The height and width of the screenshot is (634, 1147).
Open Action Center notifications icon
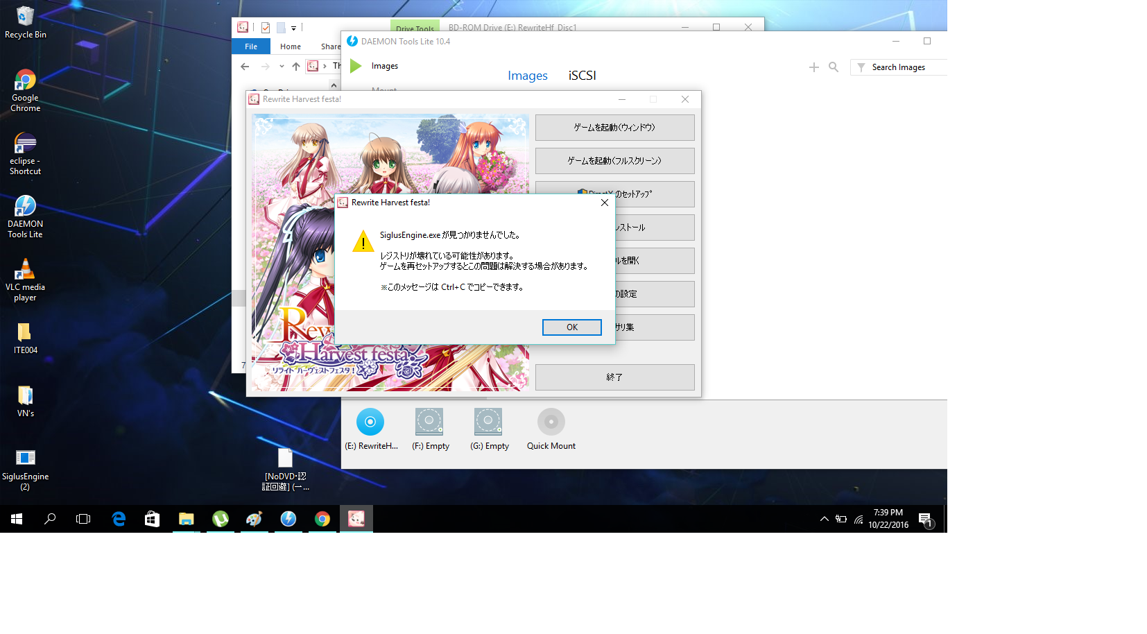click(925, 519)
